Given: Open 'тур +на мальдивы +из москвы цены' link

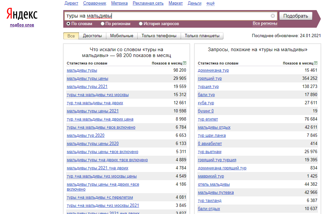Looking at the screenshot, I should click(x=102, y=176).
